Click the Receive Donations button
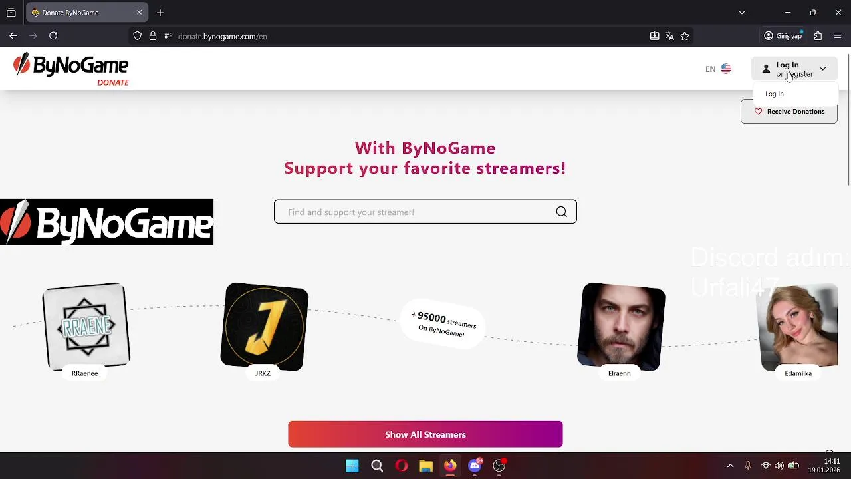851x479 pixels. click(x=789, y=112)
